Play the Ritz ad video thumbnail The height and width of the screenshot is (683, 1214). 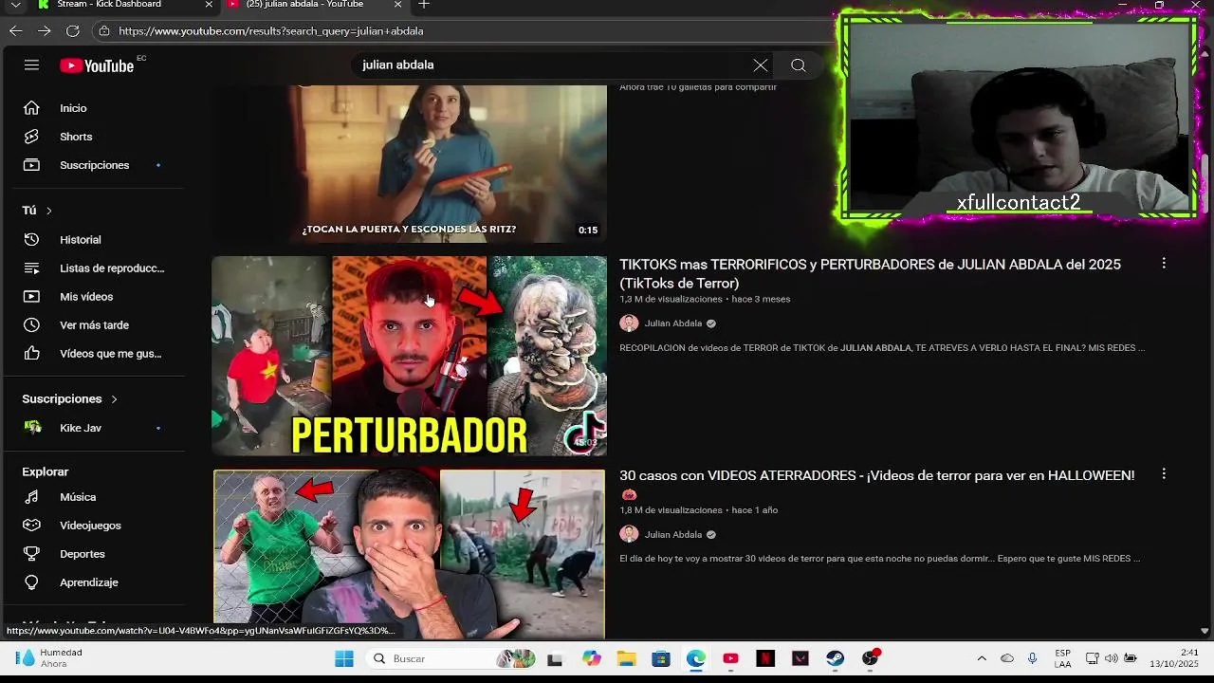click(409, 163)
